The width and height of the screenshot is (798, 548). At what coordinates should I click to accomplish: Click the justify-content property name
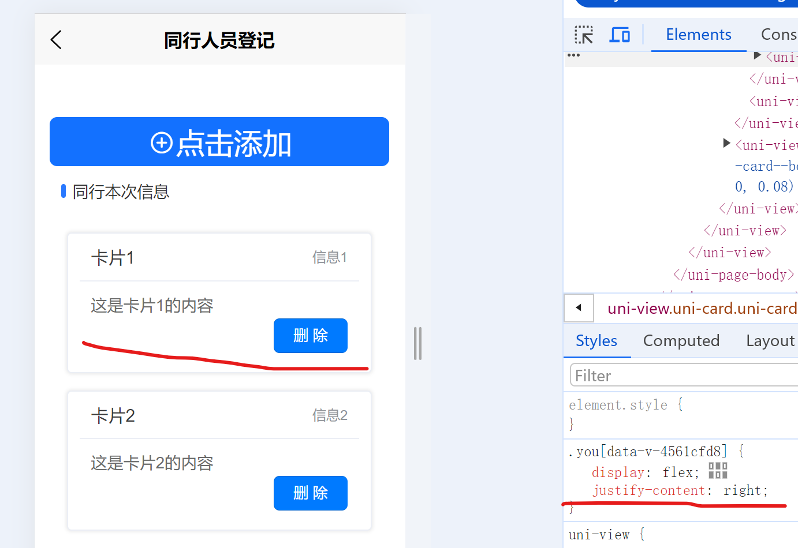tap(648, 491)
